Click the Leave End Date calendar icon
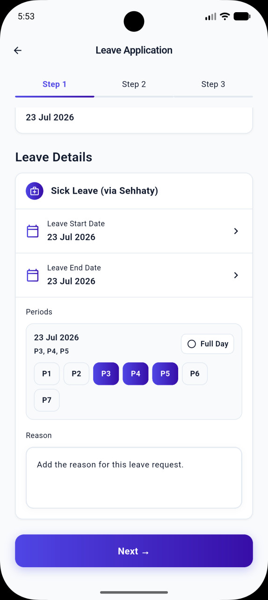 click(x=33, y=275)
